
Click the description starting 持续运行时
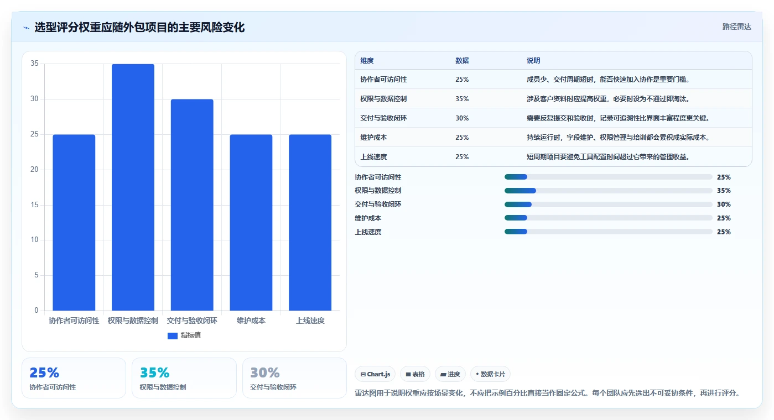click(618, 138)
